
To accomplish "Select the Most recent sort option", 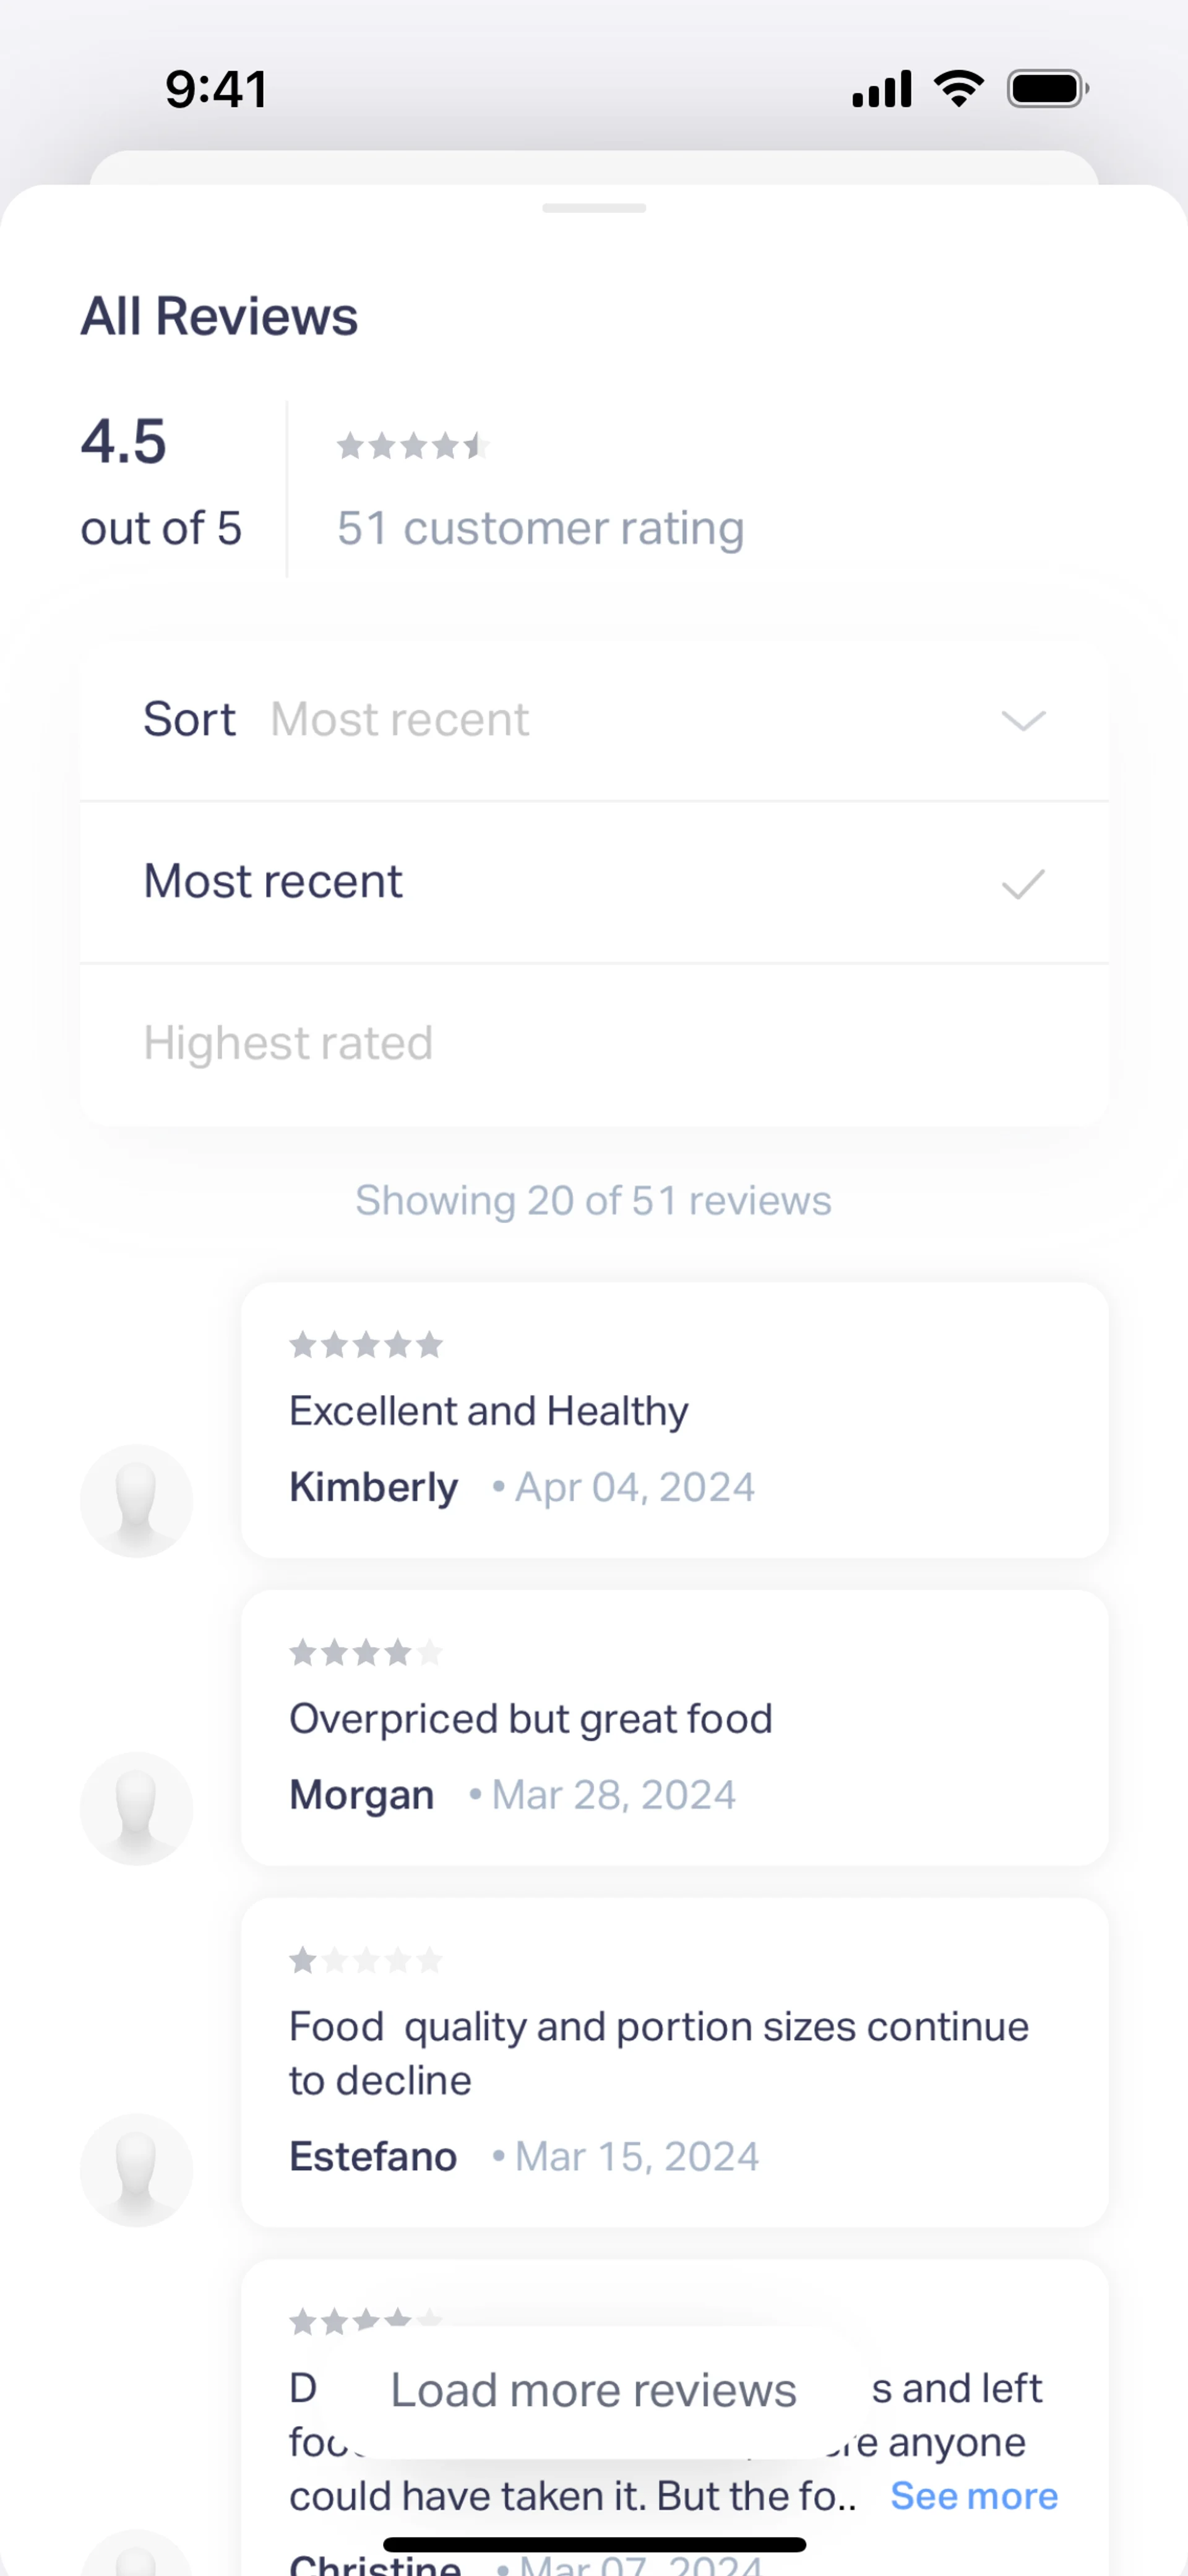I will click(x=273, y=882).
